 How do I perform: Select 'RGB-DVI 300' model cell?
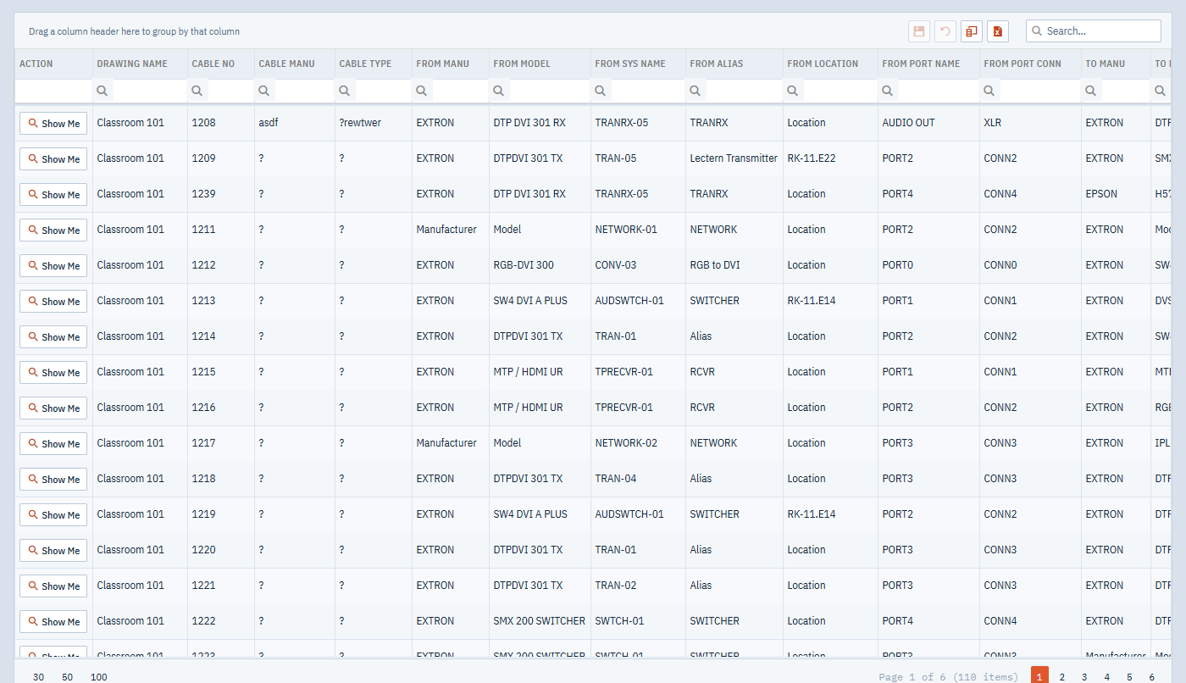pos(540,265)
